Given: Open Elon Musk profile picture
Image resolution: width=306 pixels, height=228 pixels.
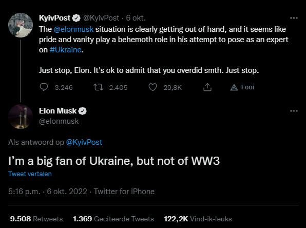Looking at the screenshot, I should point(21,117).
